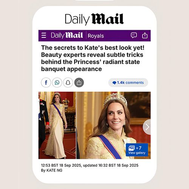Open the hamburger menu in the purple bar
The image size is (189, 189).
click(44, 35)
